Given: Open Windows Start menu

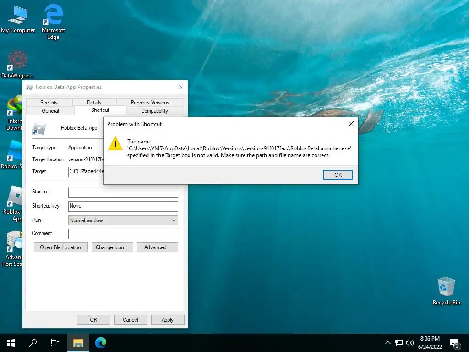Looking at the screenshot, I should click(11, 343).
